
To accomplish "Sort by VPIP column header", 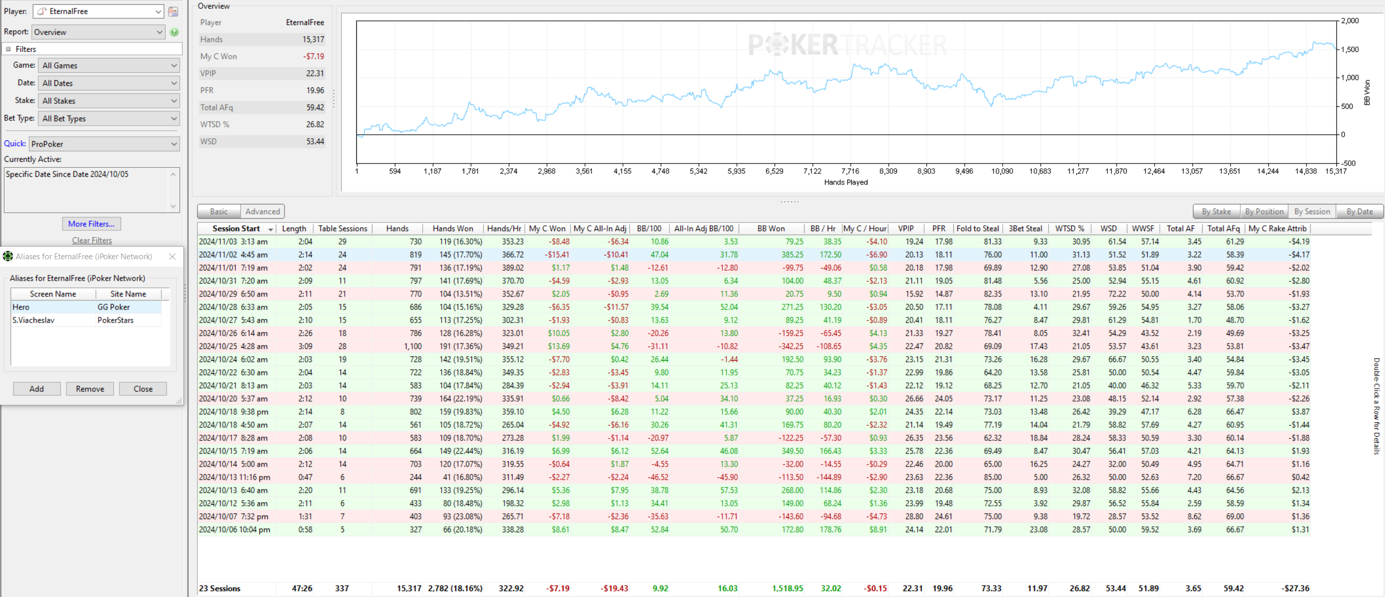I will tap(906, 229).
